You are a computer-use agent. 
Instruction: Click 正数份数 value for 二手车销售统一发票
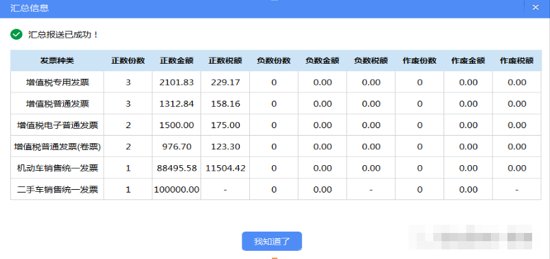click(x=128, y=190)
